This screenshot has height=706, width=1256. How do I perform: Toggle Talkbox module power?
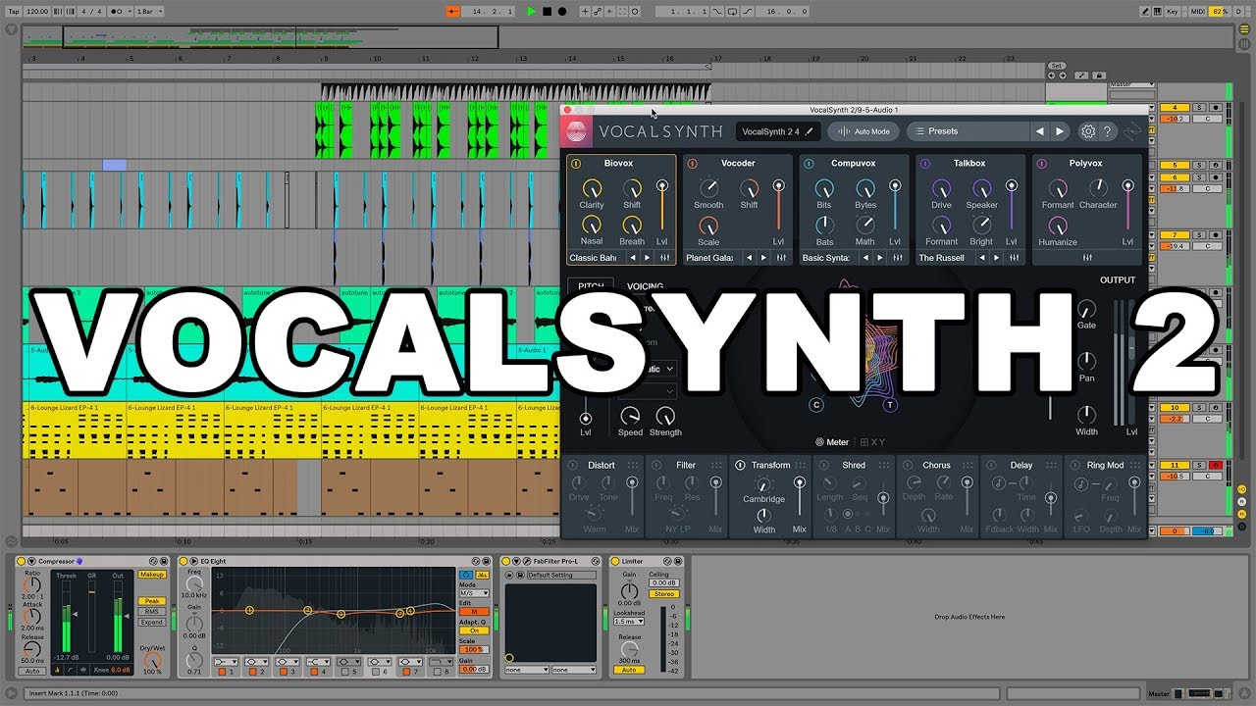point(925,164)
